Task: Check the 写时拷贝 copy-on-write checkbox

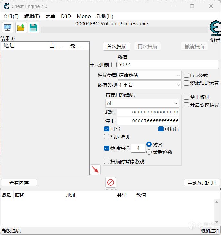Action: point(106,137)
